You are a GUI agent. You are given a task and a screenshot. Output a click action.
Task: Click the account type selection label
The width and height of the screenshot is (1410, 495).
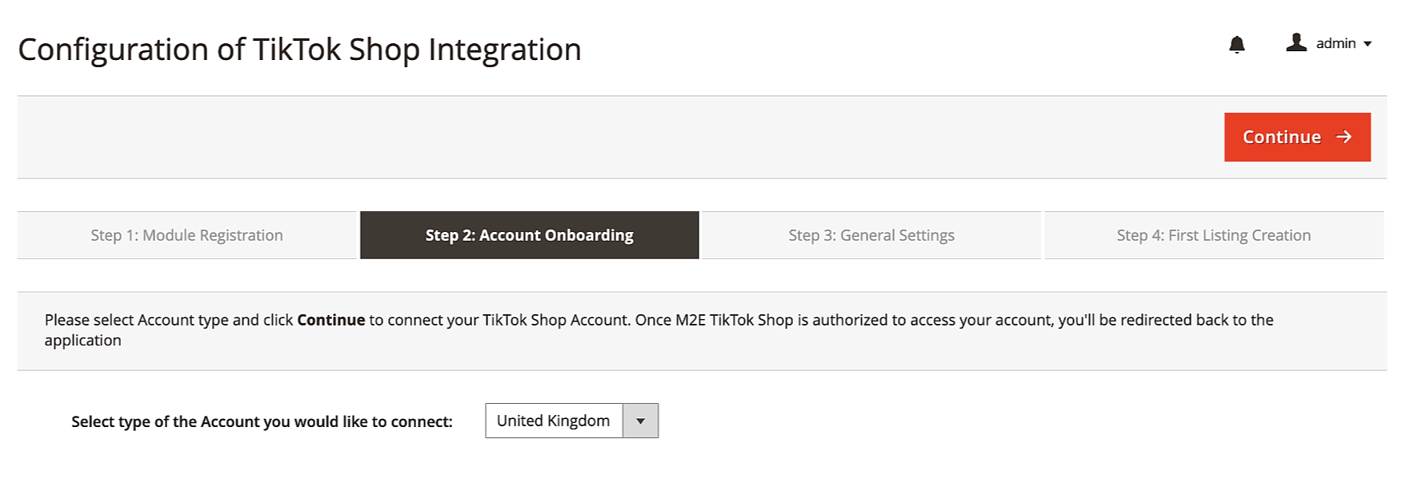pos(262,421)
